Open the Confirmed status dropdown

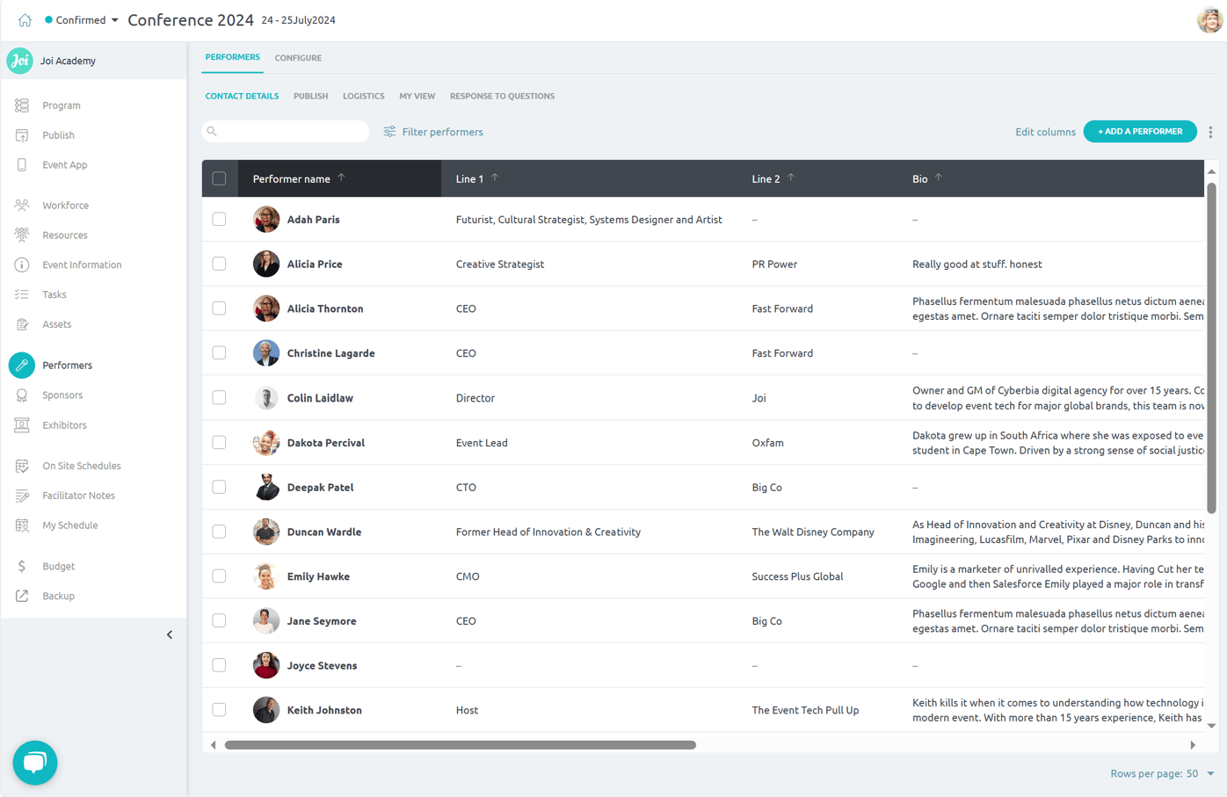click(82, 20)
